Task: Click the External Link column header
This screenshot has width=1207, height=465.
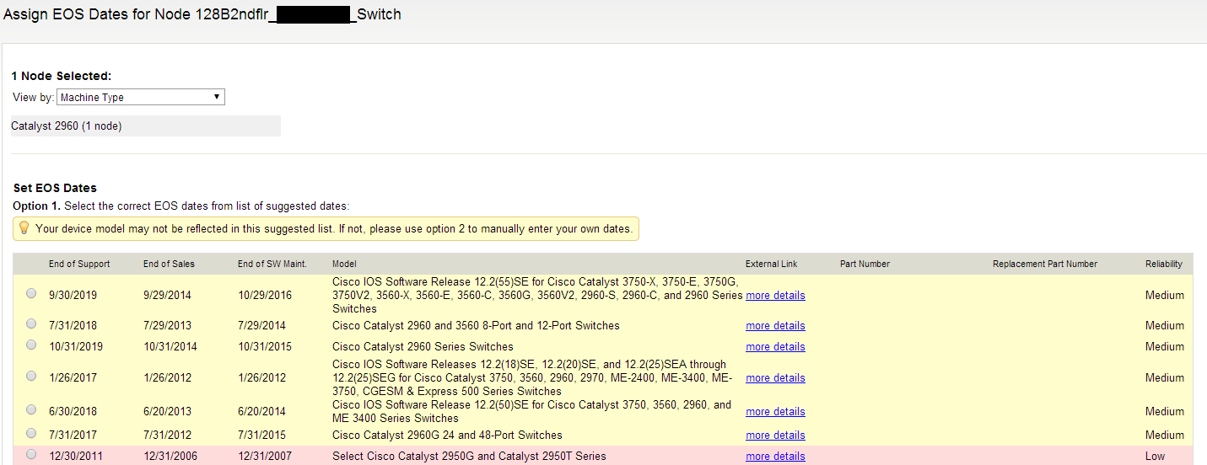Action: coord(771,264)
